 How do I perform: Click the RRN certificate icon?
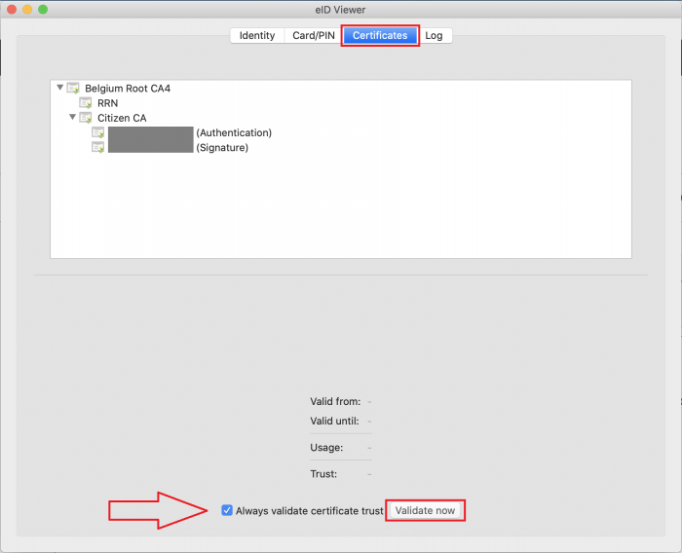(x=86, y=103)
